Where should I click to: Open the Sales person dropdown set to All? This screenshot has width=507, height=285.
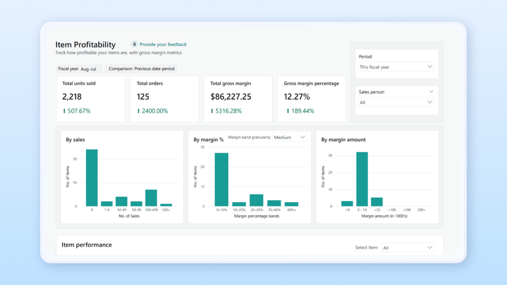tap(396, 102)
